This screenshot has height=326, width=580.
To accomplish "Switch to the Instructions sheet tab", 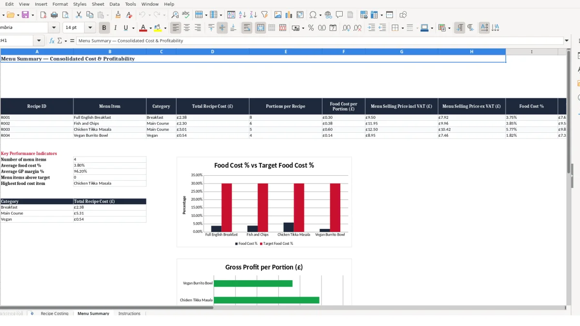I will pyautogui.click(x=130, y=313).
